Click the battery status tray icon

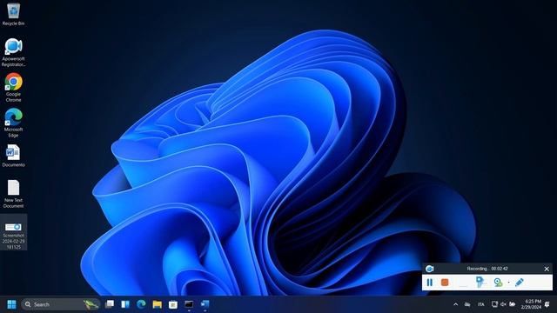click(513, 304)
